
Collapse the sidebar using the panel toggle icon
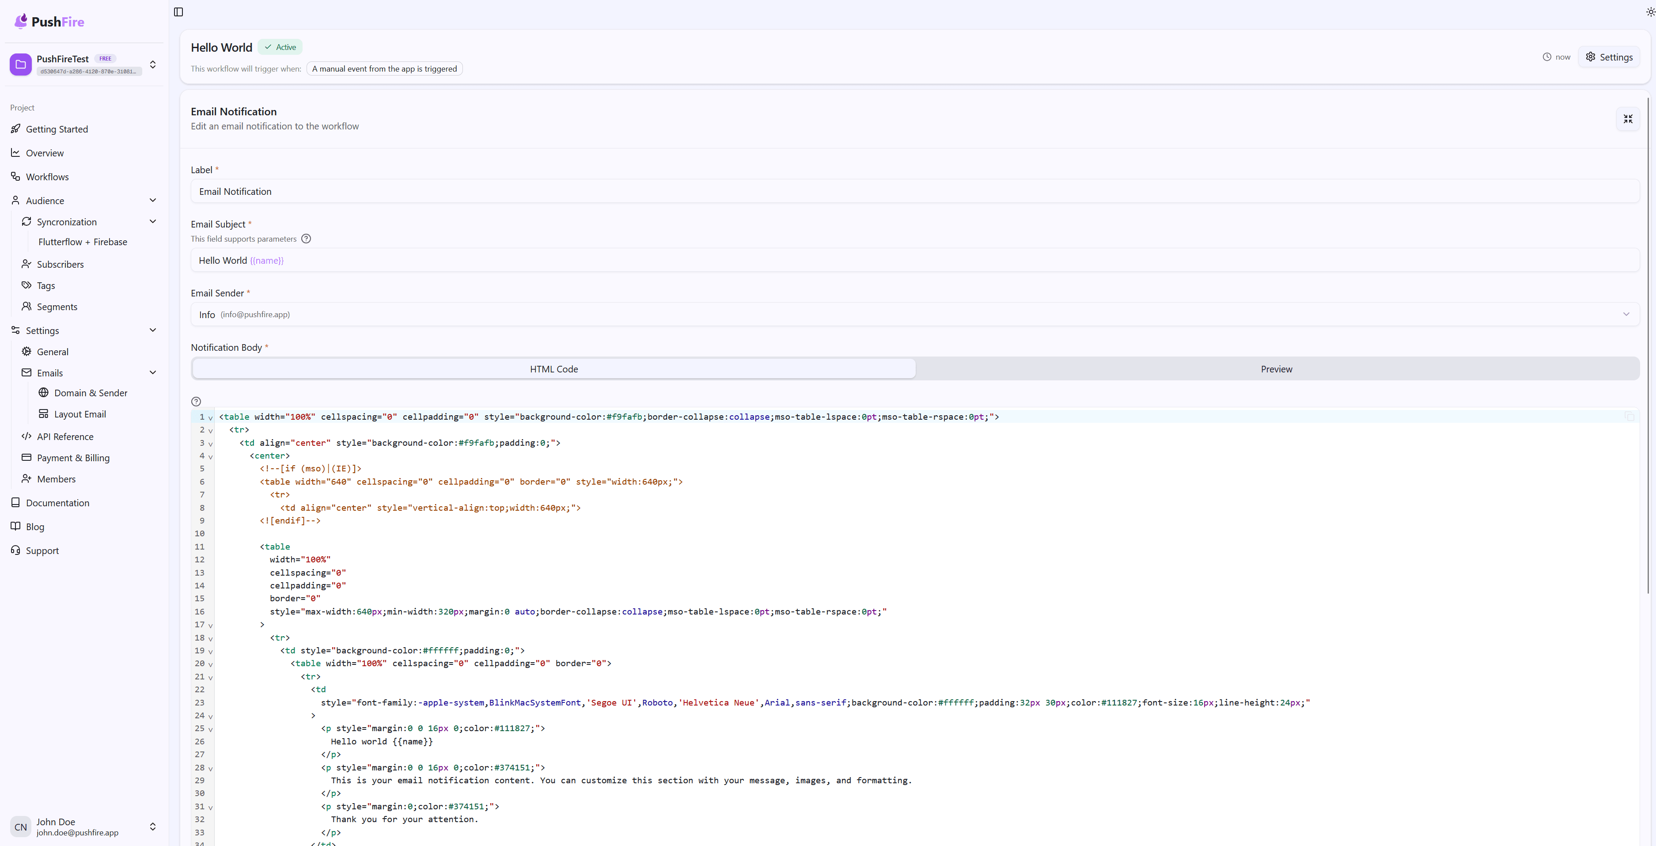(178, 11)
